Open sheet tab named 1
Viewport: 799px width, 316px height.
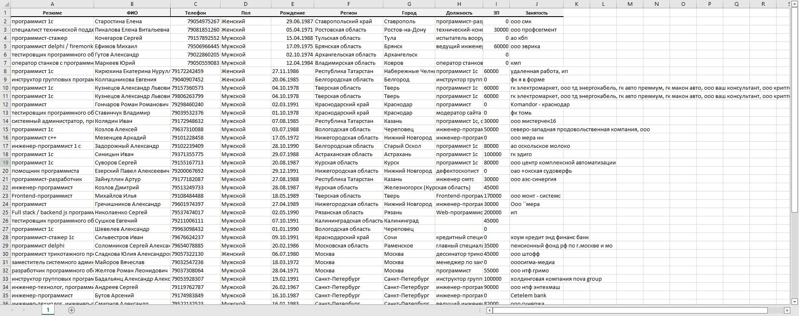[48, 310]
